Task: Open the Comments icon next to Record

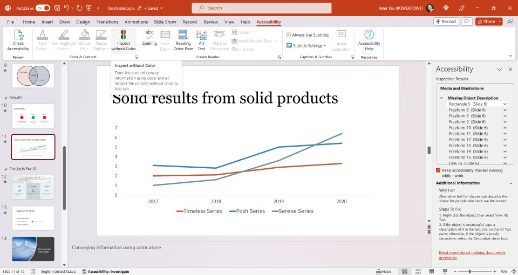Action: click(467, 22)
